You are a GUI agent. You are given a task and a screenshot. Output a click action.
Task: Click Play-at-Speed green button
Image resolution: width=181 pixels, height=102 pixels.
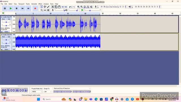[x=82, y=10]
